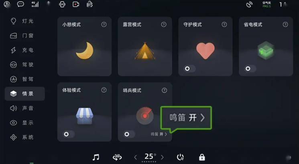Select the 灯光 sidebar menu
Image resolution: width=299 pixels, height=164 pixels.
tap(22, 21)
